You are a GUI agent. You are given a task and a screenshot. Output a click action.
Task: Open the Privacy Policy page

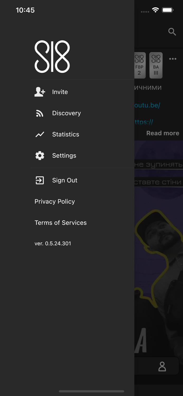[x=54, y=201]
